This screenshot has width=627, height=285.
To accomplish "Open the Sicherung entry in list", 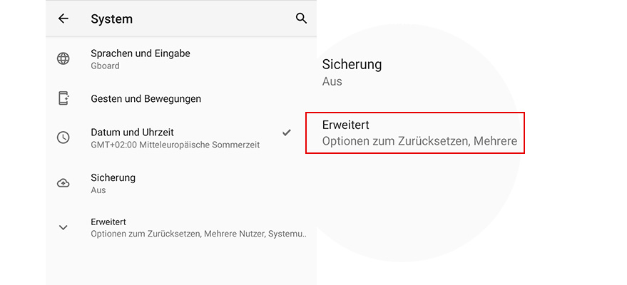I will [x=113, y=177].
